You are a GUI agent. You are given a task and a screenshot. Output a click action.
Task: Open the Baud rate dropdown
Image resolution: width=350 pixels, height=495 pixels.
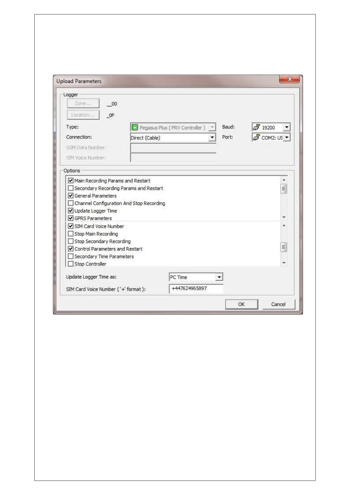287,127
